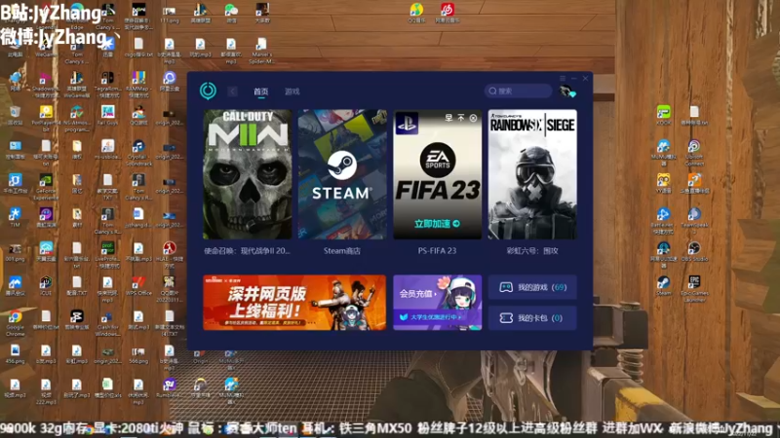Remove the FIFA 23 card
The image size is (780, 438).
click(473, 118)
